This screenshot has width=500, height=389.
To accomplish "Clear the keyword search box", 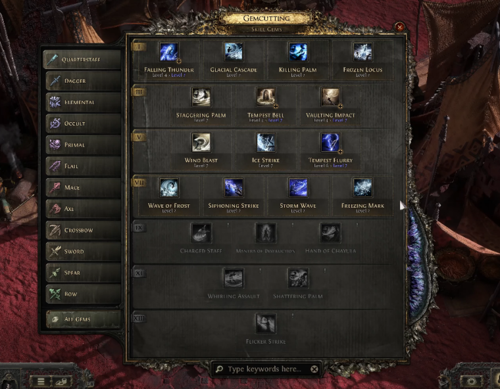I will pyautogui.click(x=314, y=369).
